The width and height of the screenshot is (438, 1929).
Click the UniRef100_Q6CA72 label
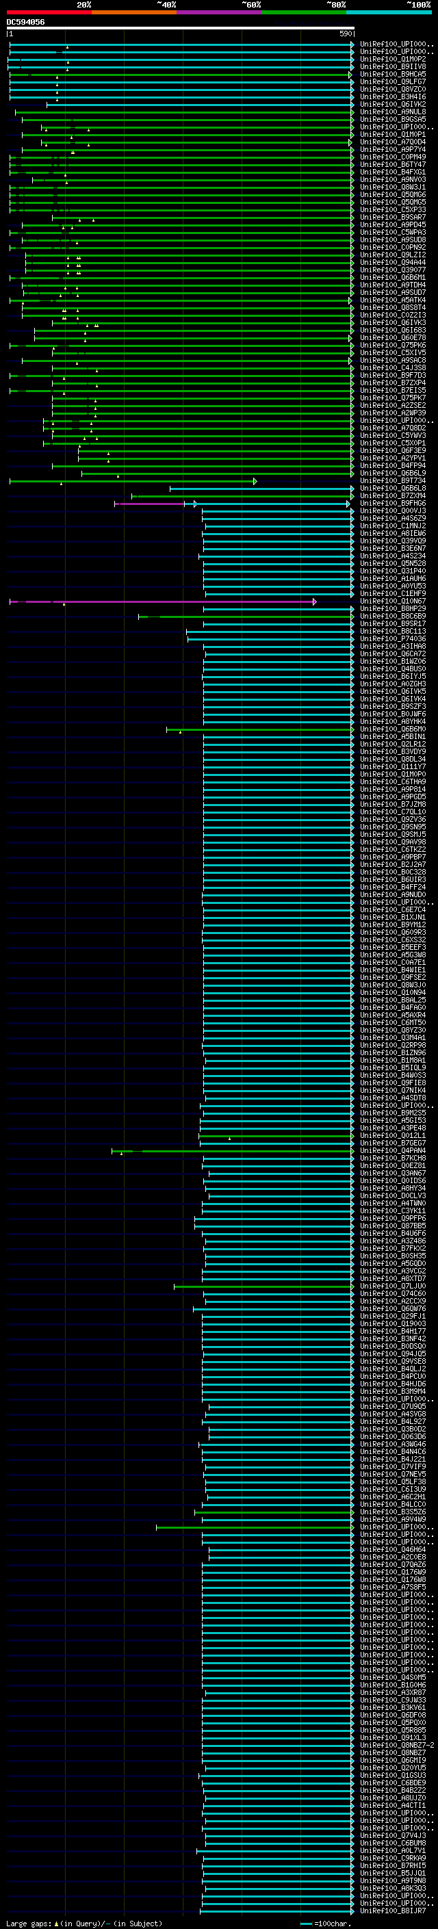pos(392,653)
